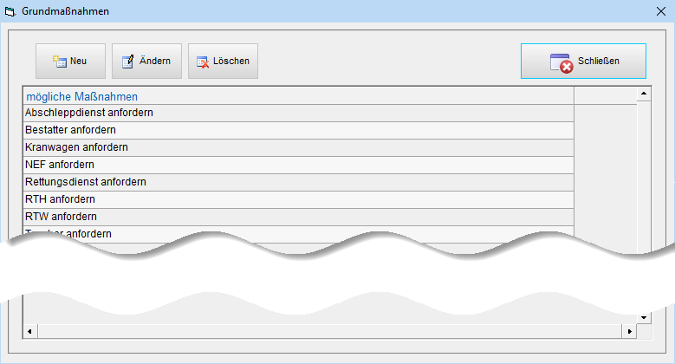Click the vertical scrollbar track

click(644, 173)
